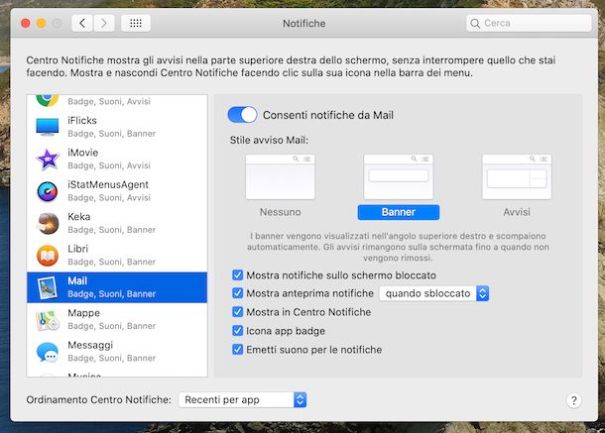The width and height of the screenshot is (605, 433).
Task: Select the iFlicks monitor icon
Action: click(x=48, y=127)
